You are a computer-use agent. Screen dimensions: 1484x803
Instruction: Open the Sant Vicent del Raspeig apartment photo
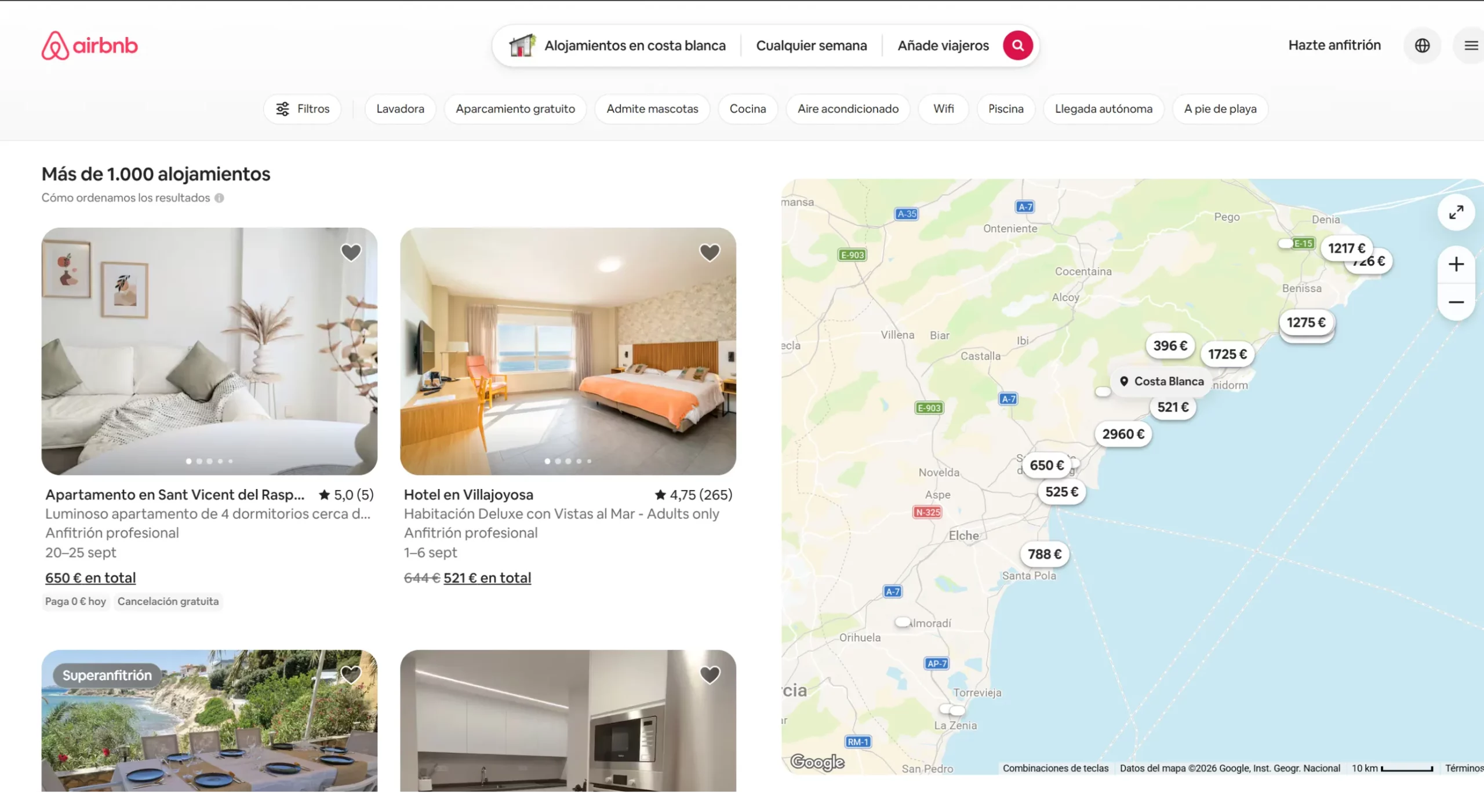tap(209, 351)
